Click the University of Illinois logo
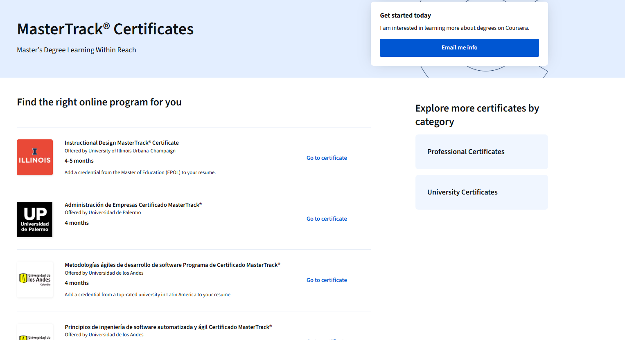Image resolution: width=625 pixels, height=340 pixels. (34, 157)
